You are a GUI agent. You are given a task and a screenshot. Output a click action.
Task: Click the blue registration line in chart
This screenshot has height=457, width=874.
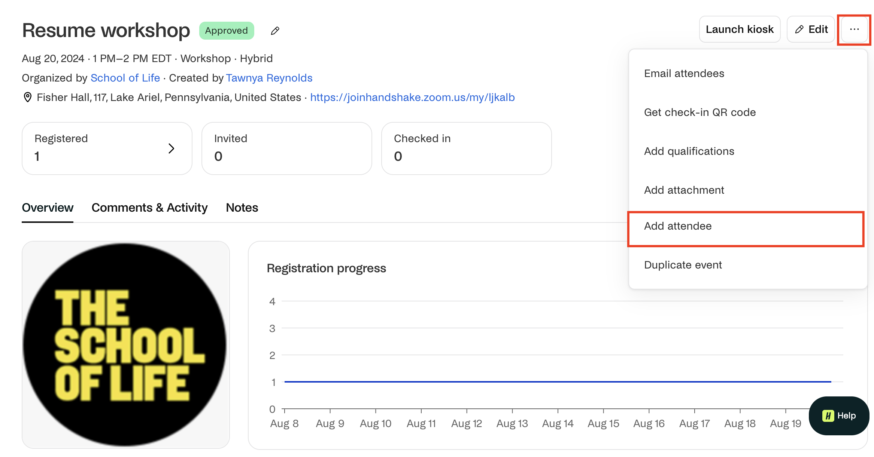coord(558,382)
